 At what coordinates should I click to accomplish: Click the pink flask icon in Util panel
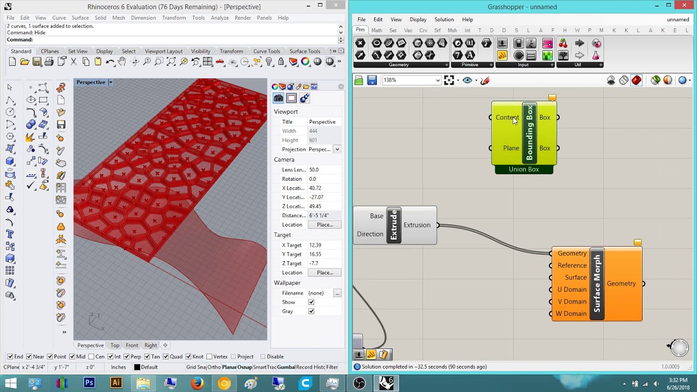pyautogui.click(x=596, y=56)
